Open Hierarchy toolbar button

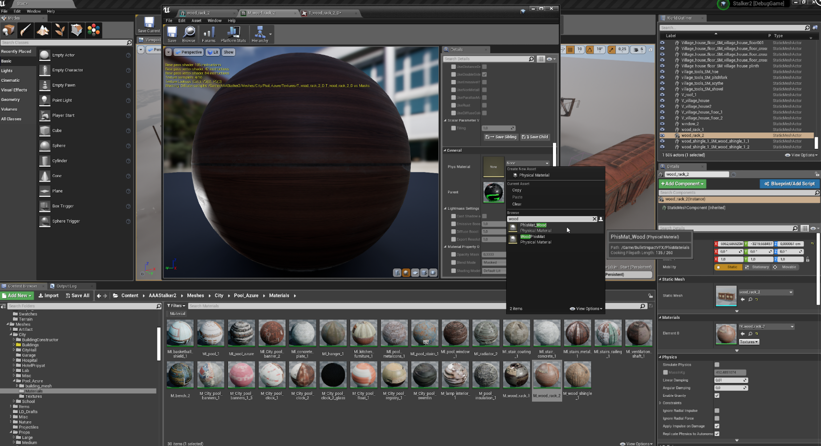260,34
